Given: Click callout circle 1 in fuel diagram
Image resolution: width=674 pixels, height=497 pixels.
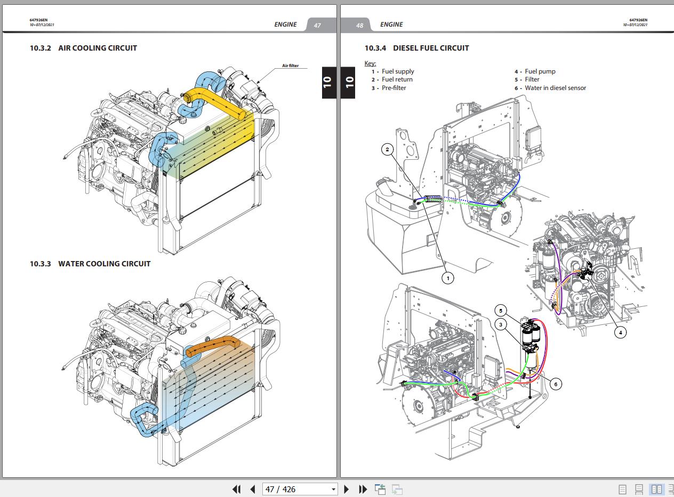Looking at the screenshot, I should point(448,278).
